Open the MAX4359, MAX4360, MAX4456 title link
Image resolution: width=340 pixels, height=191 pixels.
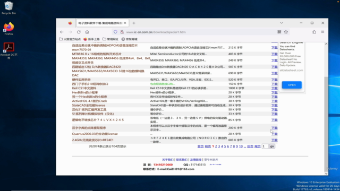111,60
